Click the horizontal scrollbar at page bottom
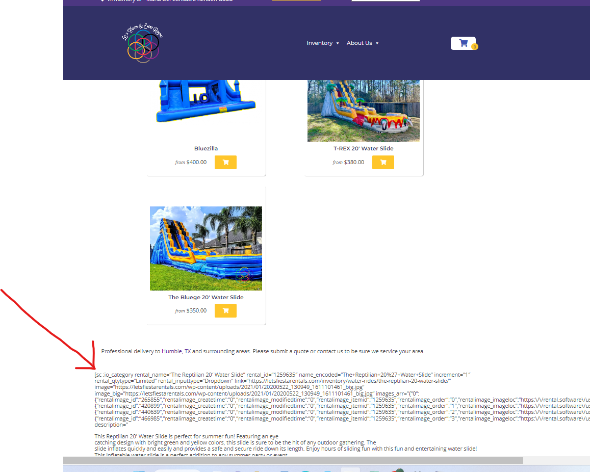This screenshot has width=590, height=472. pyautogui.click(x=293, y=460)
